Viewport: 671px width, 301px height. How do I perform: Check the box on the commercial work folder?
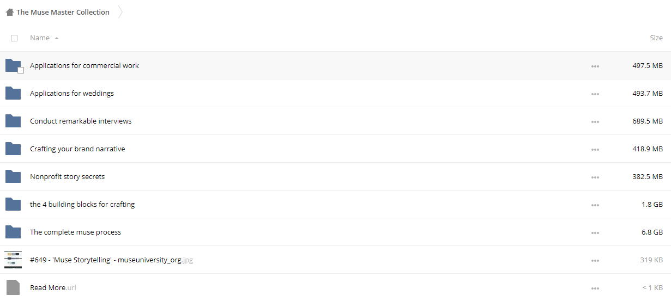coord(21,70)
